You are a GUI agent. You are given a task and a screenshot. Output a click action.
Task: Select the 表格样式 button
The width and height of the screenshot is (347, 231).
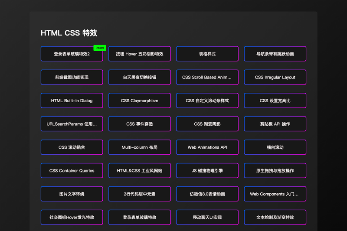pyautogui.click(x=207, y=54)
